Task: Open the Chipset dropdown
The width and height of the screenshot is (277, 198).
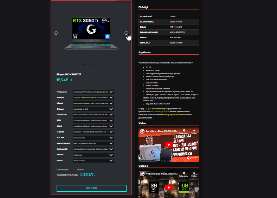Action: 94,109
